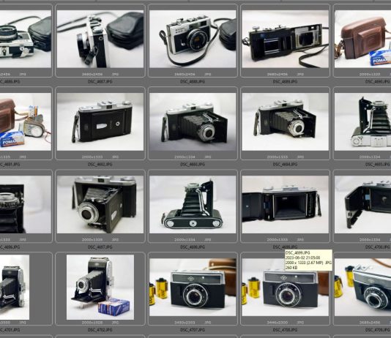
Task: Select the DSC_4708.JPG thumbnail
Action: click(286, 288)
